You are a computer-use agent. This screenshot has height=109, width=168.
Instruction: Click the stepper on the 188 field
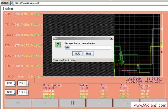27,92
